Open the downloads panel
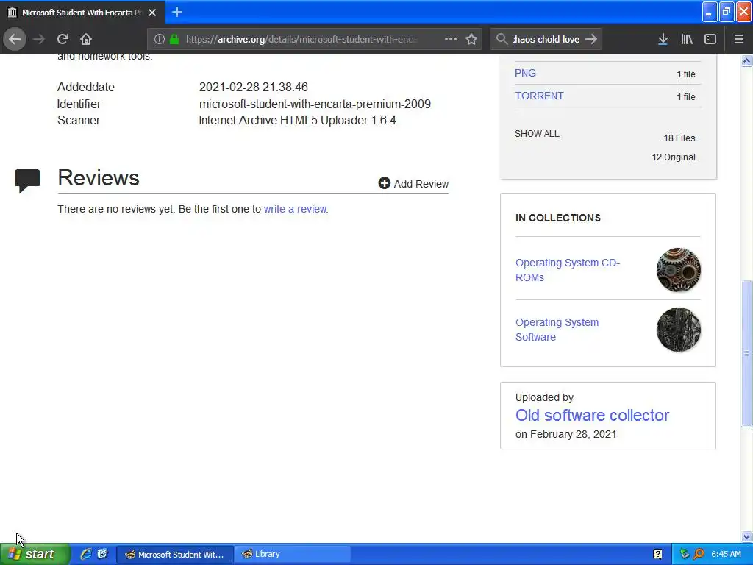The image size is (753, 565). [x=663, y=39]
